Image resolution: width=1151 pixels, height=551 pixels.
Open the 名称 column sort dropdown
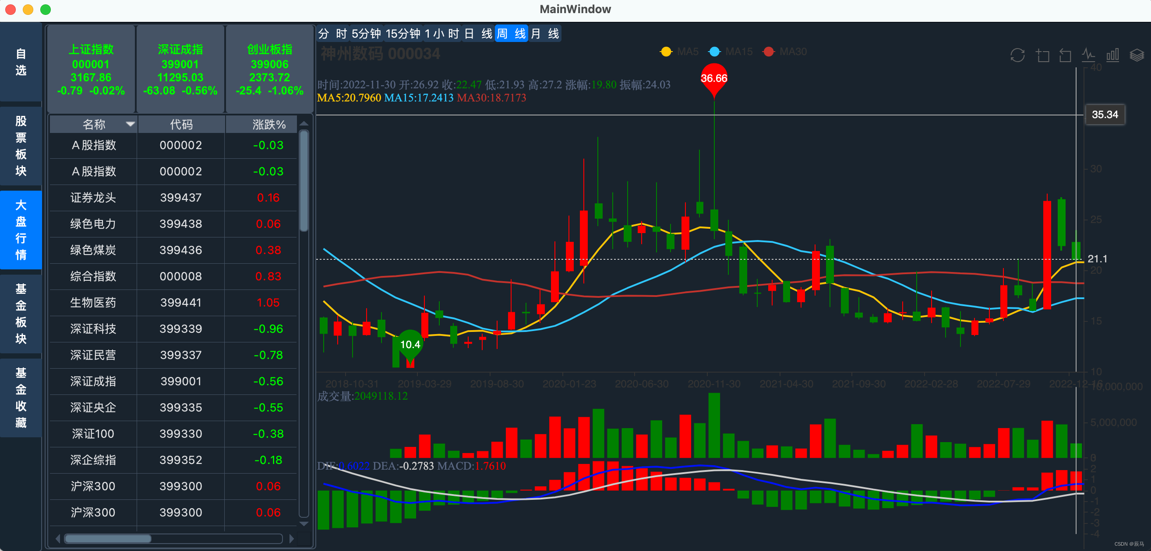[x=130, y=124]
